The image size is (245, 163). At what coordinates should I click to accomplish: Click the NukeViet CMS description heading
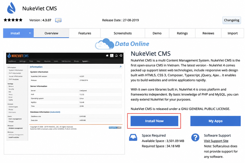pyautogui.click(x=151, y=54)
